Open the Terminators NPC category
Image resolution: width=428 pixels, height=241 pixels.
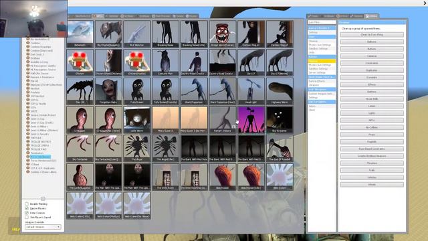click(x=37, y=153)
